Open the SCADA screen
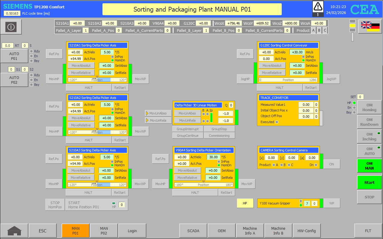 point(193,231)
